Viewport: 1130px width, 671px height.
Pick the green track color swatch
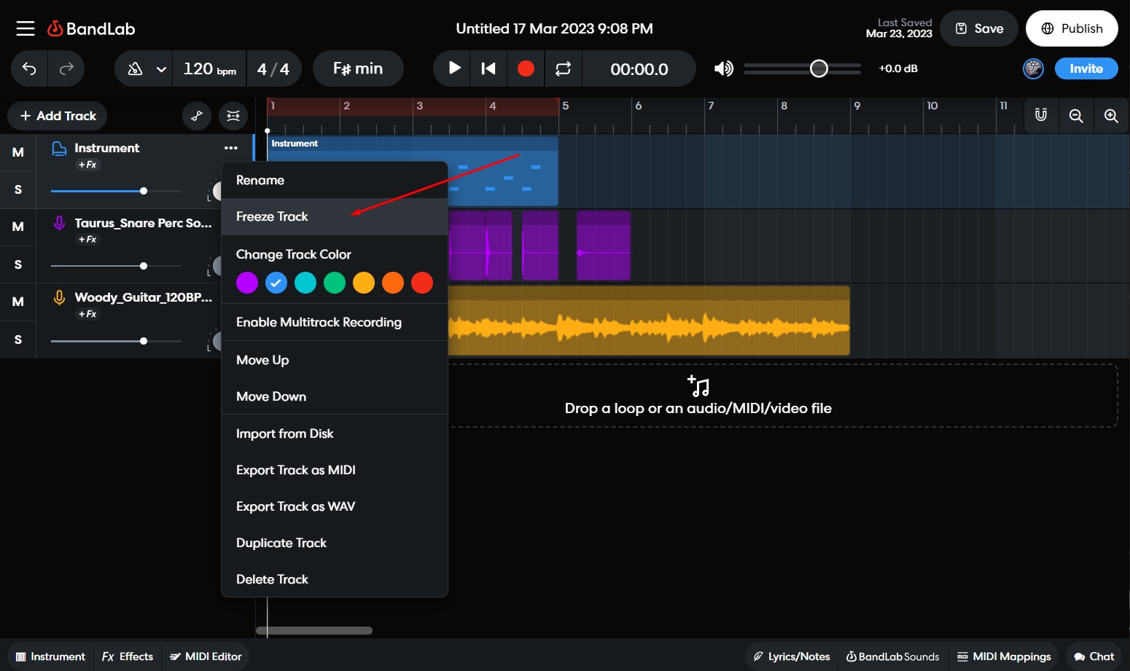coord(335,283)
